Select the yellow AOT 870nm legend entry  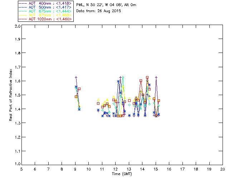point(45,15)
